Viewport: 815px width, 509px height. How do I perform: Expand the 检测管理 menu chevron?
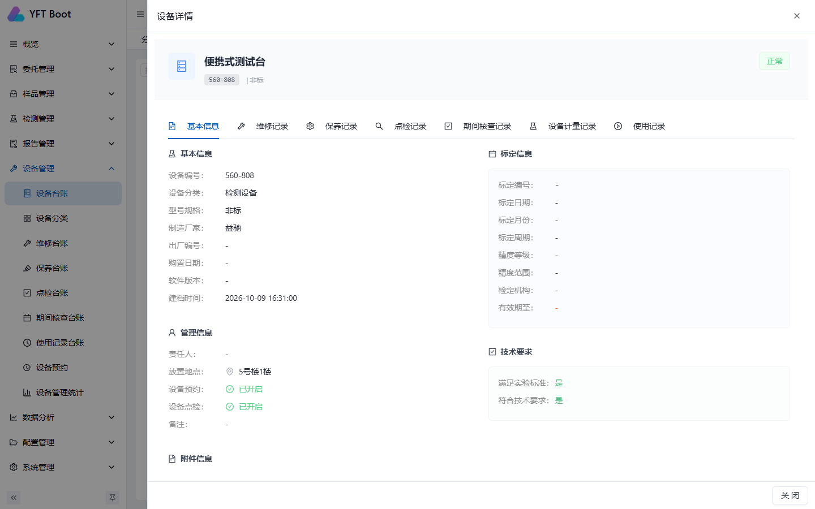pos(111,119)
